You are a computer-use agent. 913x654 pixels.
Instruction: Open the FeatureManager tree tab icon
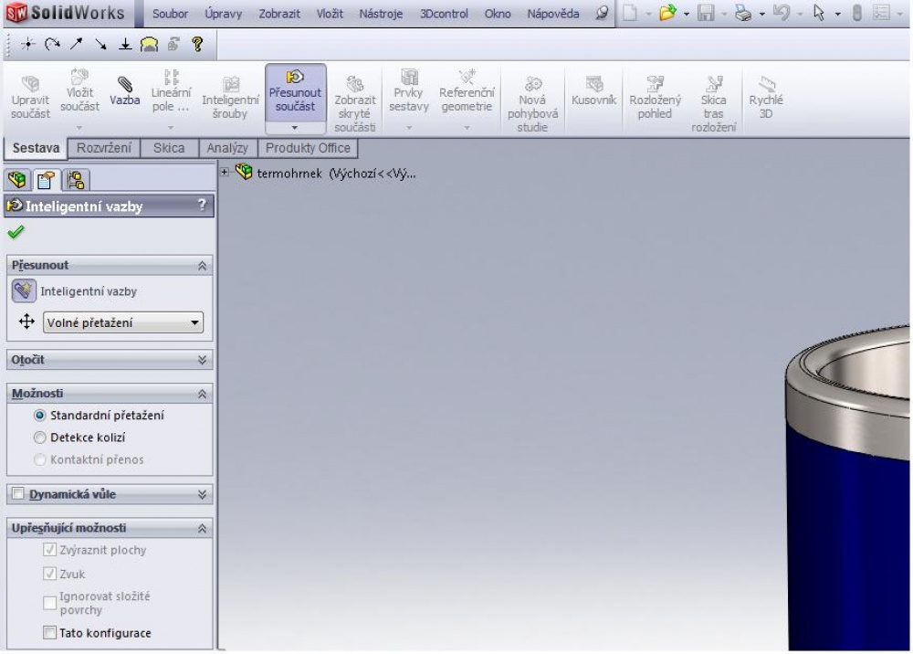tap(17, 179)
